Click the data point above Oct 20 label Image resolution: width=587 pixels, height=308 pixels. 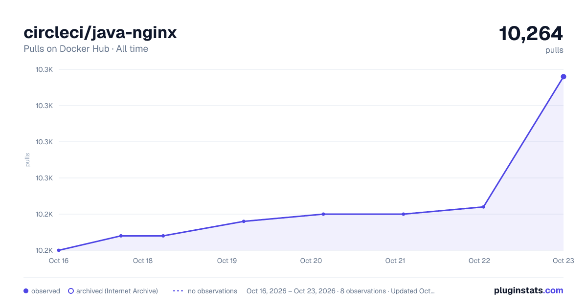tap(323, 214)
